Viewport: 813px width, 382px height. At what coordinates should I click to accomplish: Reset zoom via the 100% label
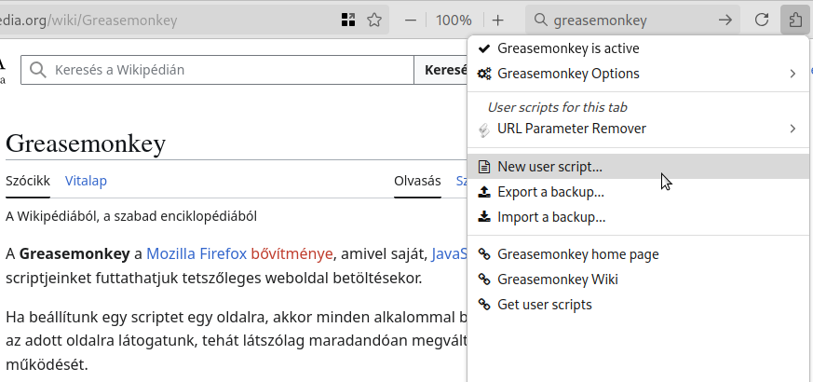pos(454,20)
